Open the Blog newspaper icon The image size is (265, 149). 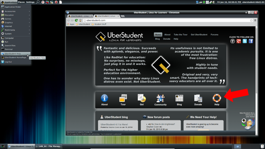point(179,98)
